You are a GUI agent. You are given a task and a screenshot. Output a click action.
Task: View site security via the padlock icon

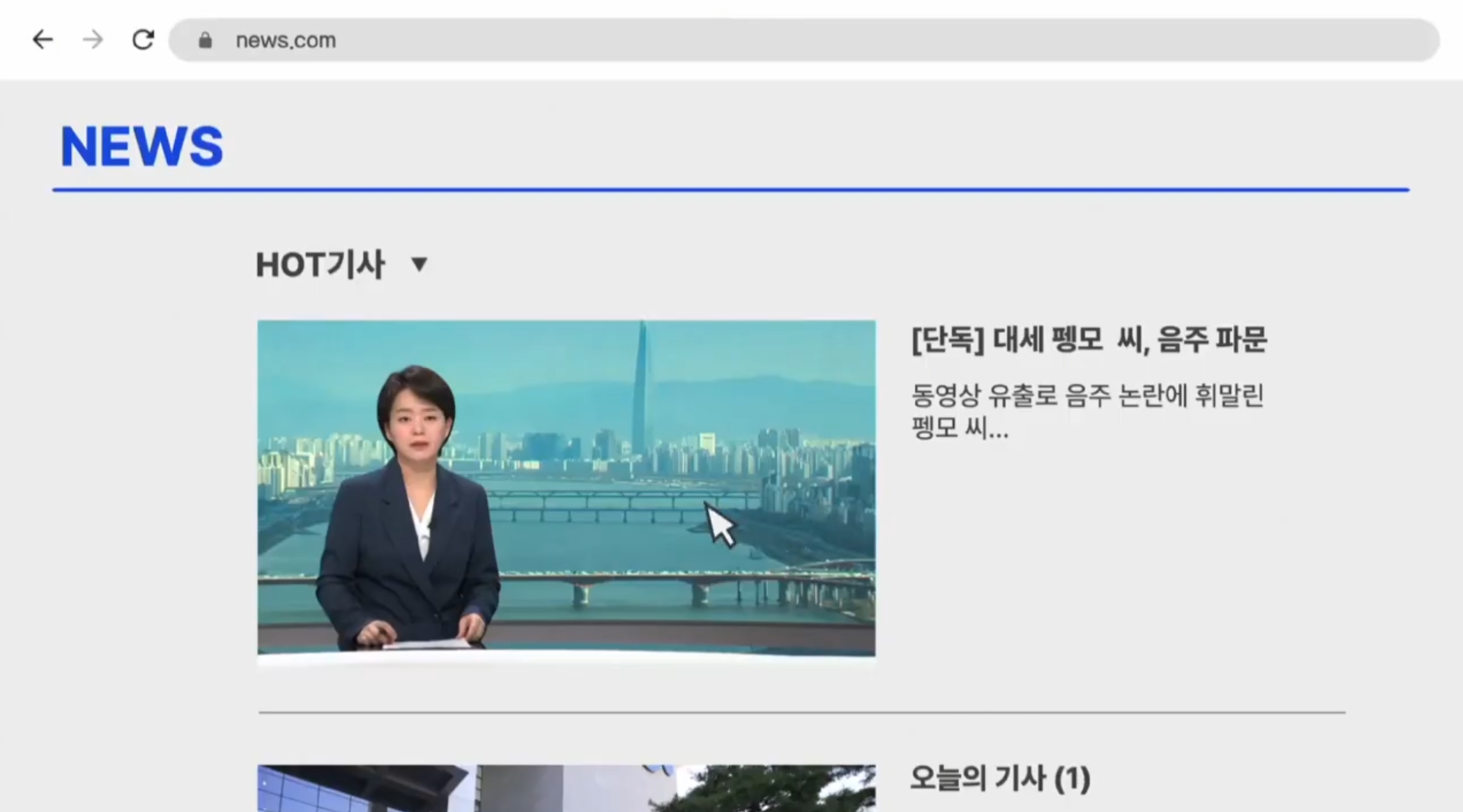(x=205, y=41)
